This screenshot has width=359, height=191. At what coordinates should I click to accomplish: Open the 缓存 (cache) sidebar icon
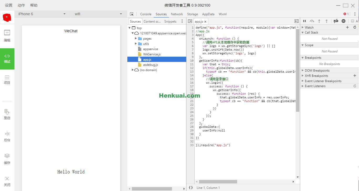pyautogui.click(x=7, y=159)
